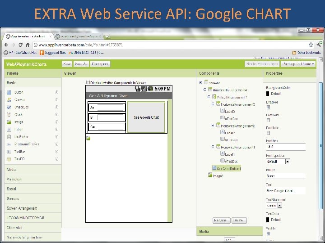Toggle the FontItalic property checkbox
Screen dimensions: 325x243
pos(268,133)
